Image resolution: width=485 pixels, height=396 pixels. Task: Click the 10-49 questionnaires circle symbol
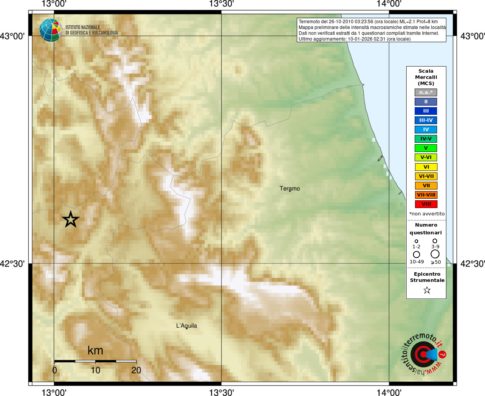click(x=416, y=254)
